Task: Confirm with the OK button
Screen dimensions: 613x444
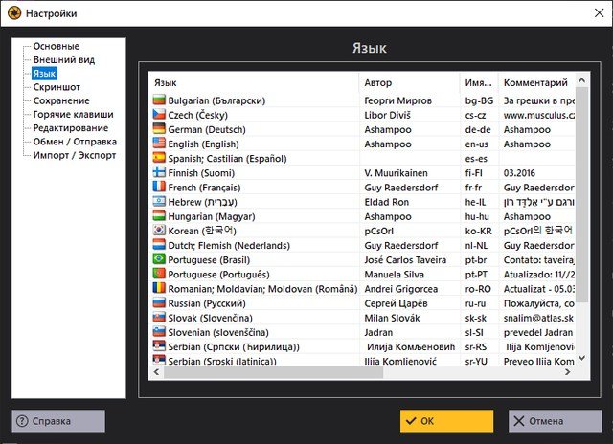Action: click(446, 421)
